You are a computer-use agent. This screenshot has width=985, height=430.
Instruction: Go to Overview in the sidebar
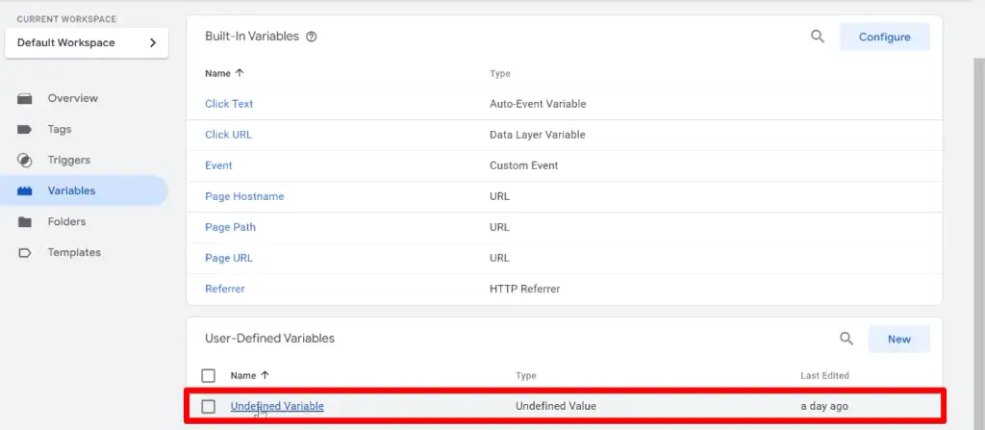coord(73,99)
